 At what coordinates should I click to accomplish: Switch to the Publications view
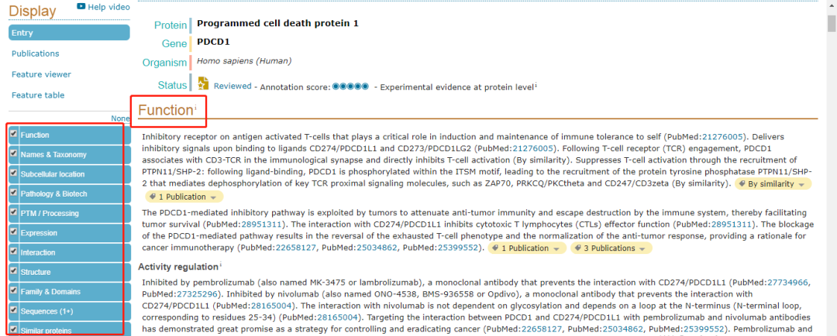pos(36,53)
